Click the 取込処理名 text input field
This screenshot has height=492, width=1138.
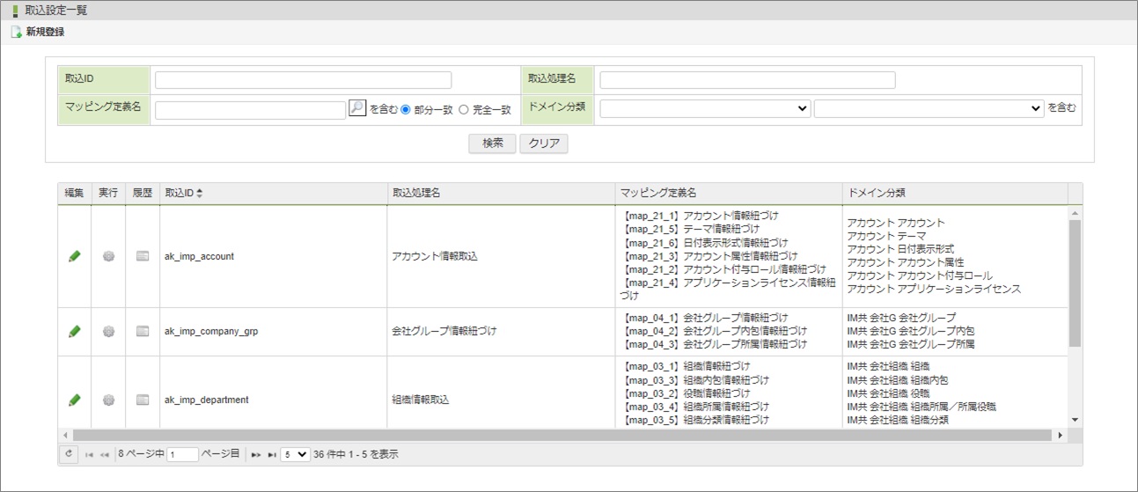tap(747, 80)
